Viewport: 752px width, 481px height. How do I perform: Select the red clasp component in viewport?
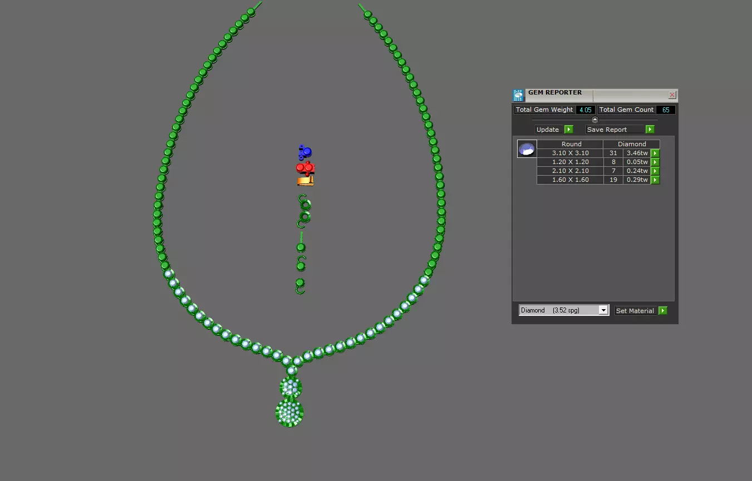tap(306, 167)
